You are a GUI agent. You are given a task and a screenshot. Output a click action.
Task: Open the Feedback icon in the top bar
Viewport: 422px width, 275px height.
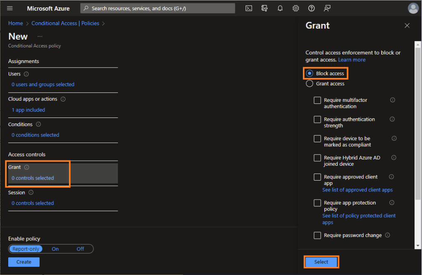[x=327, y=8]
